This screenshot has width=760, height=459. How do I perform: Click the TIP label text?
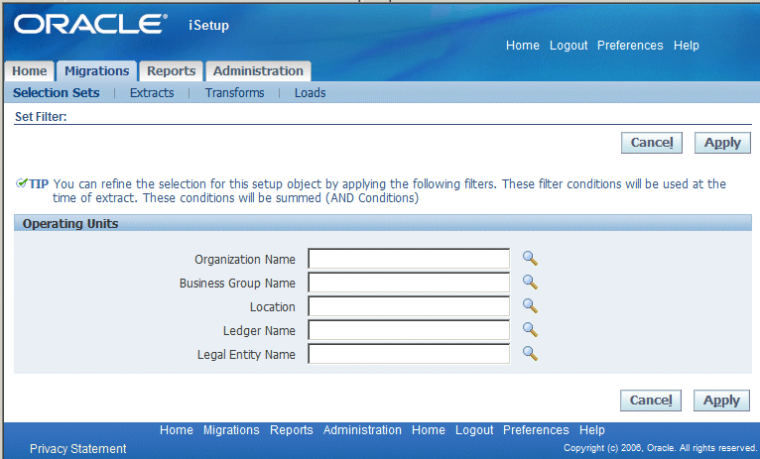pyautogui.click(x=39, y=184)
